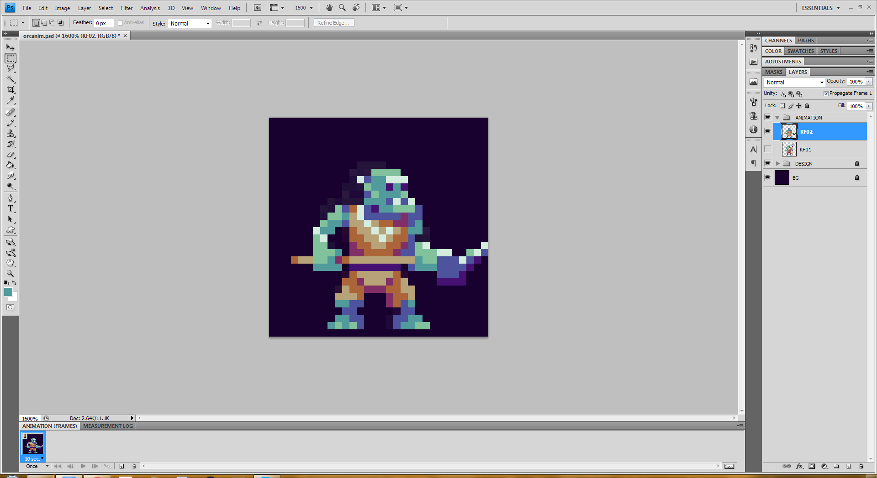Open the Filter menu
877x478 pixels.
[126, 8]
